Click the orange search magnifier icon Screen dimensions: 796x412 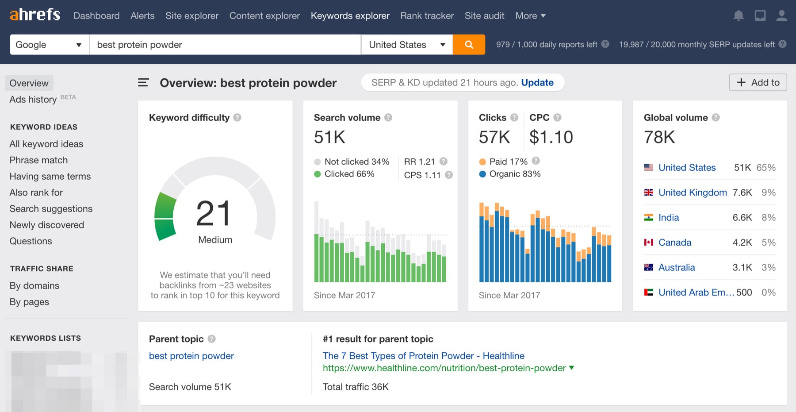(x=469, y=44)
